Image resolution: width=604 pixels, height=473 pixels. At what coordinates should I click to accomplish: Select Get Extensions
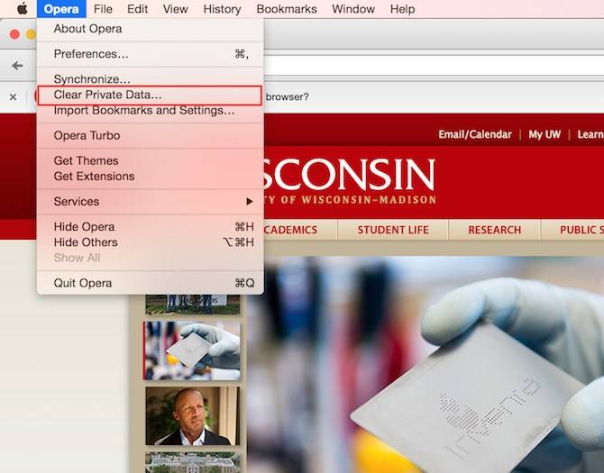[x=151, y=177]
